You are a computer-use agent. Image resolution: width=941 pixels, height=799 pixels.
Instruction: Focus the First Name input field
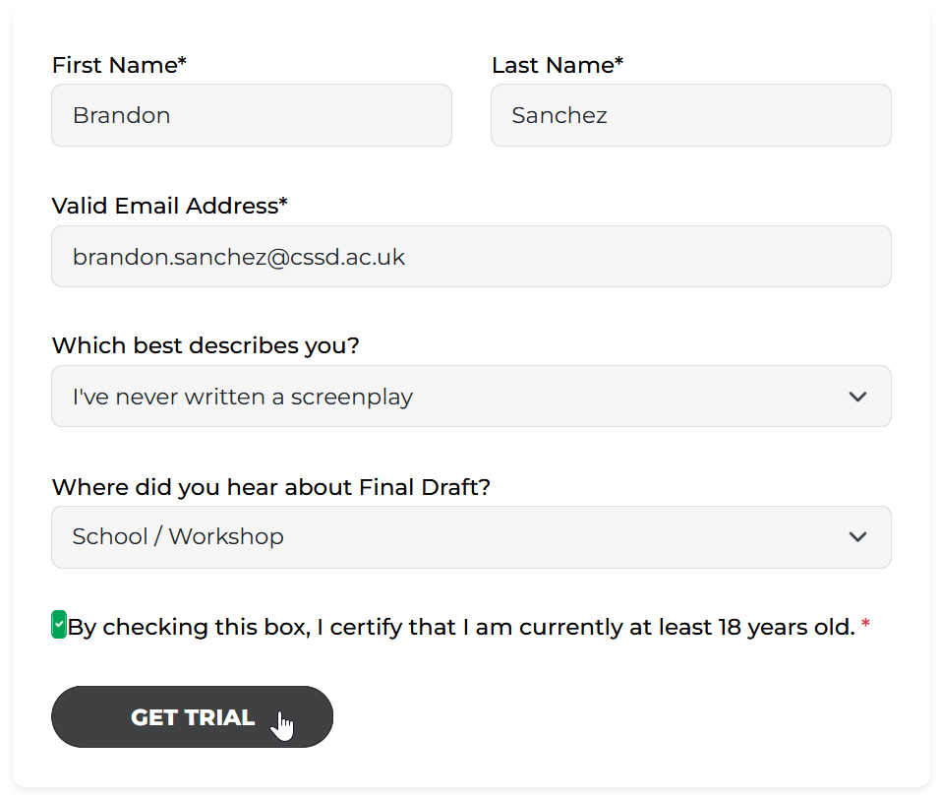[x=252, y=115]
